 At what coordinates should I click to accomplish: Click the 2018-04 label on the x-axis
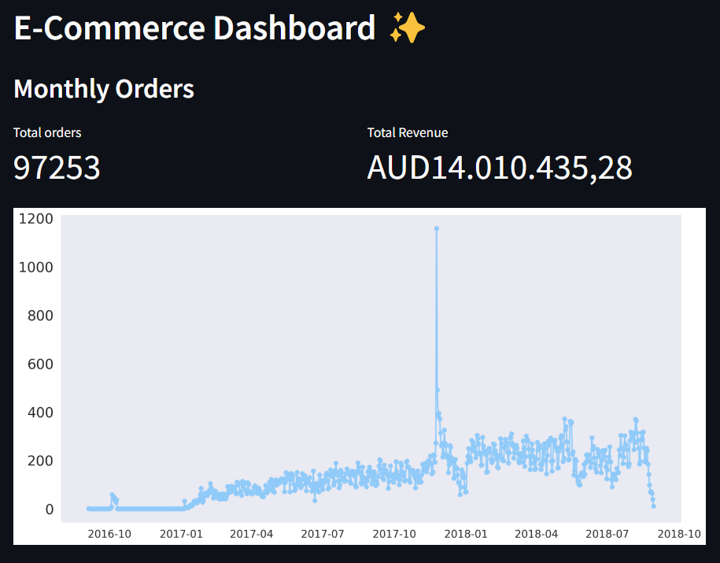pyautogui.click(x=536, y=534)
